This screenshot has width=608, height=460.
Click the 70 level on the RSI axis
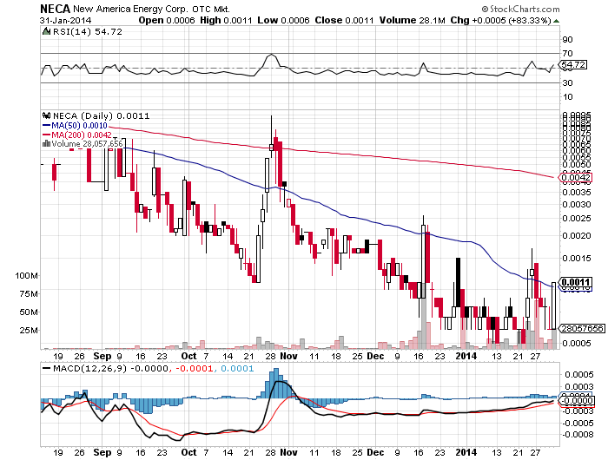pyautogui.click(x=567, y=54)
